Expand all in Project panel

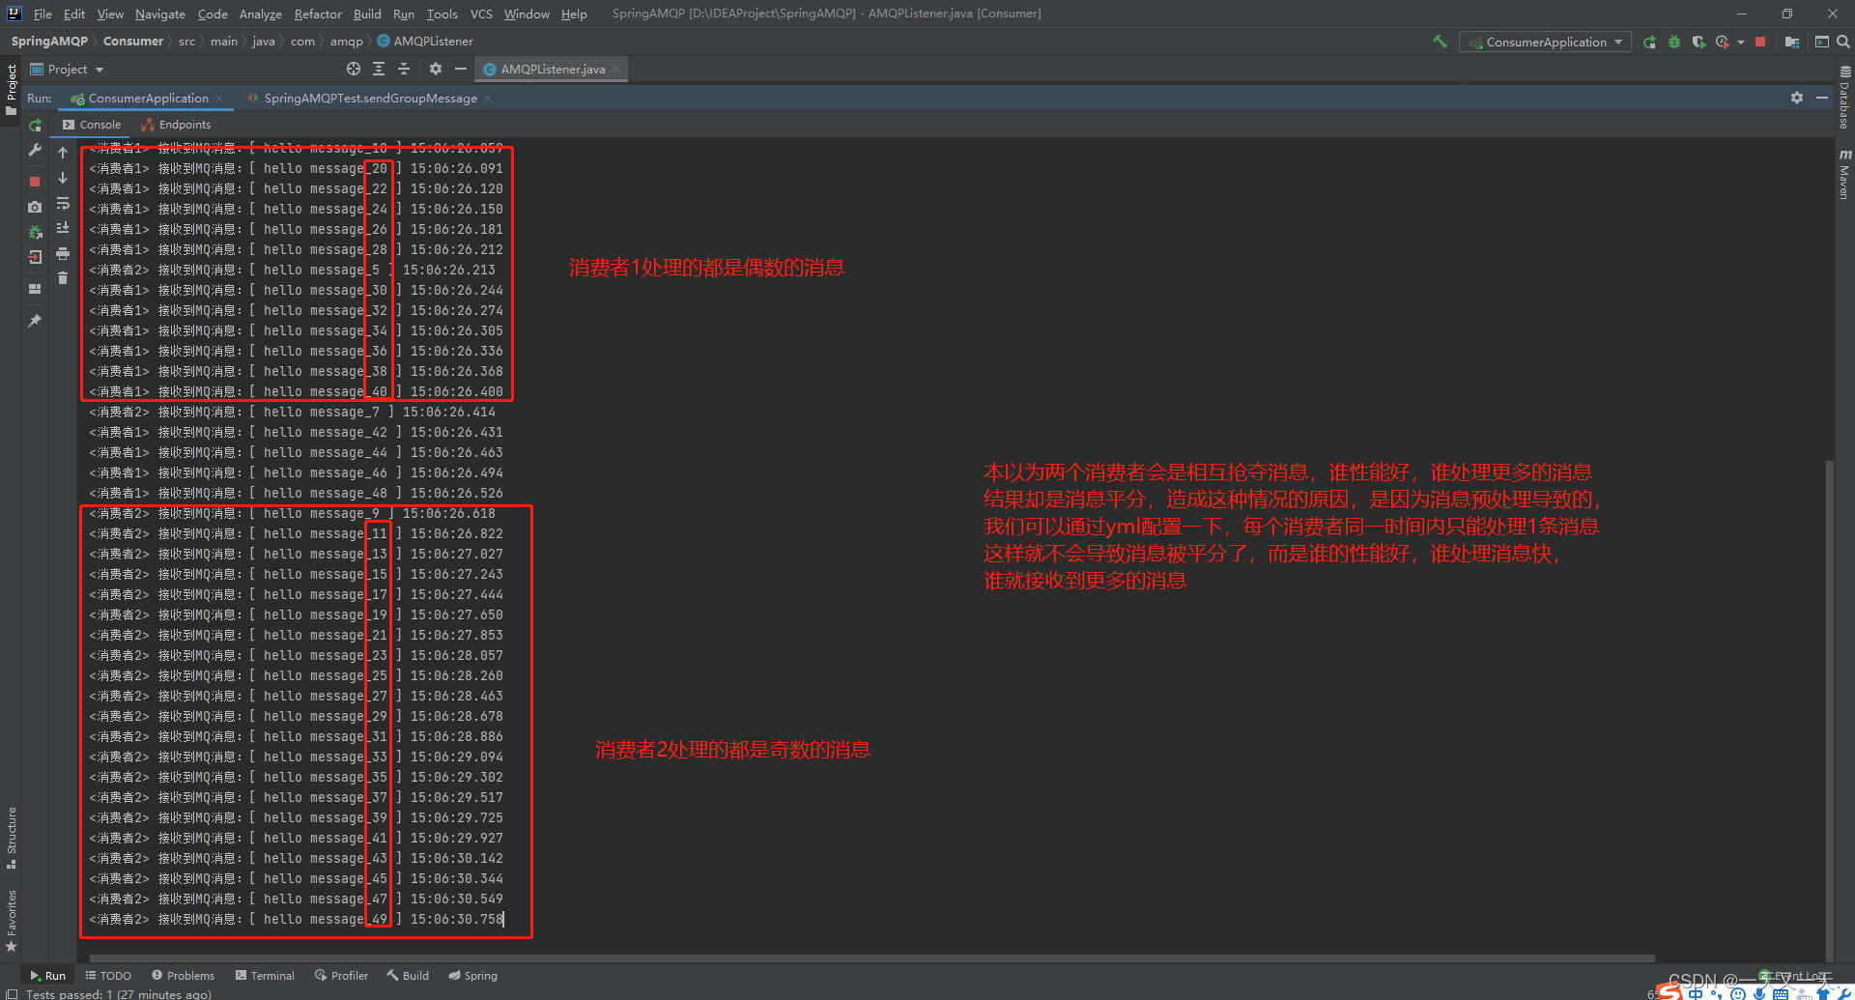pos(379,69)
